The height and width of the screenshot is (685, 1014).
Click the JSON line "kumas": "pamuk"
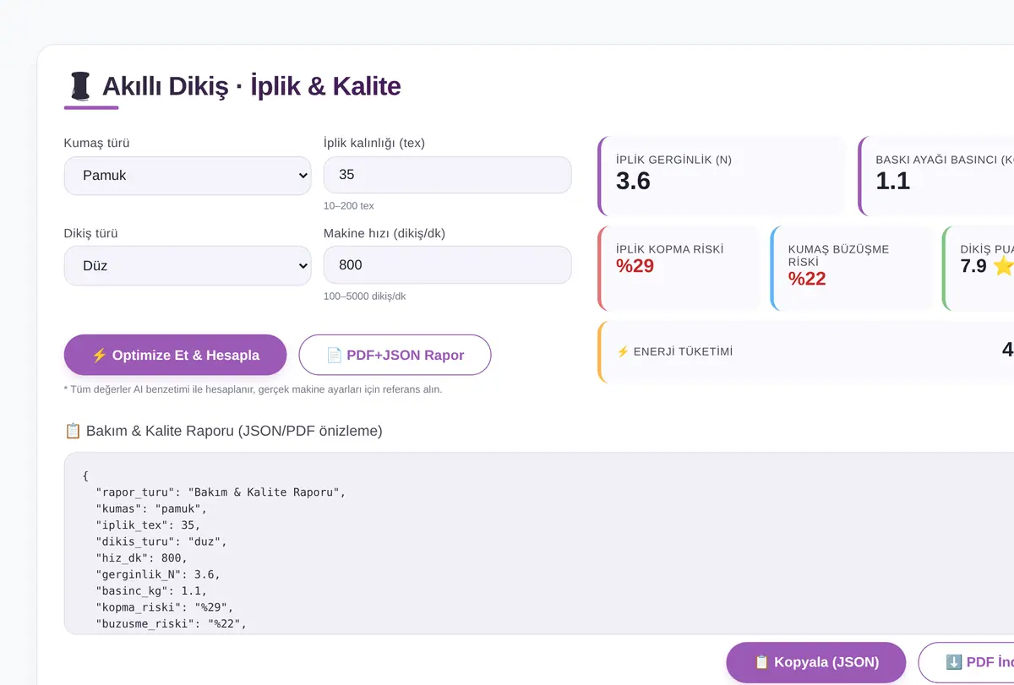pyautogui.click(x=151, y=508)
